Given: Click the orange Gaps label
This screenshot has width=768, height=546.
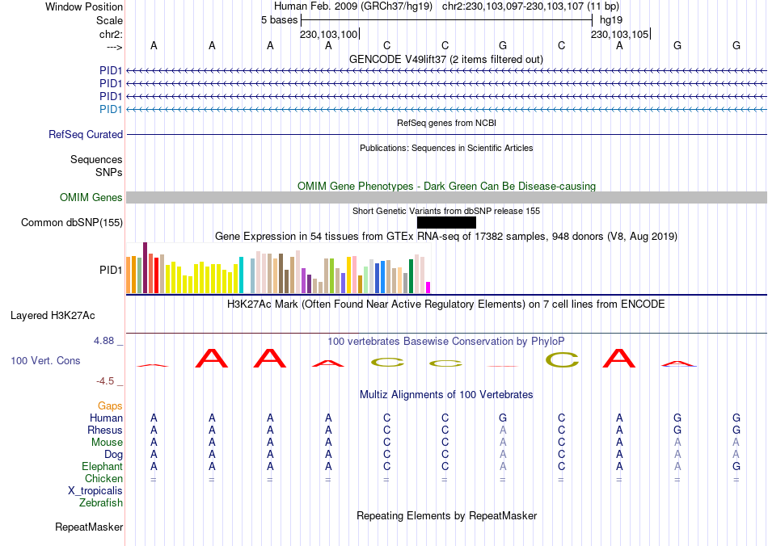Looking at the screenshot, I should [110, 405].
